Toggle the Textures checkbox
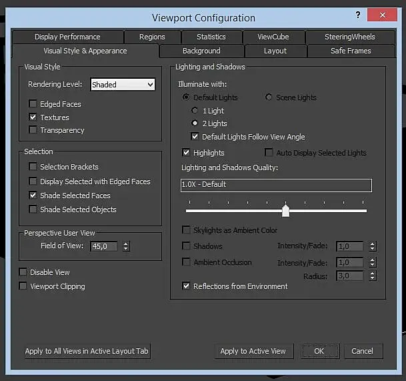This screenshot has height=381, width=406. point(33,117)
